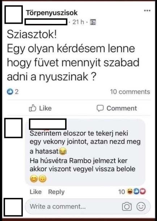This screenshot has height=221, width=157.
Task: Click the commenter's redacted name
Action: point(48,124)
